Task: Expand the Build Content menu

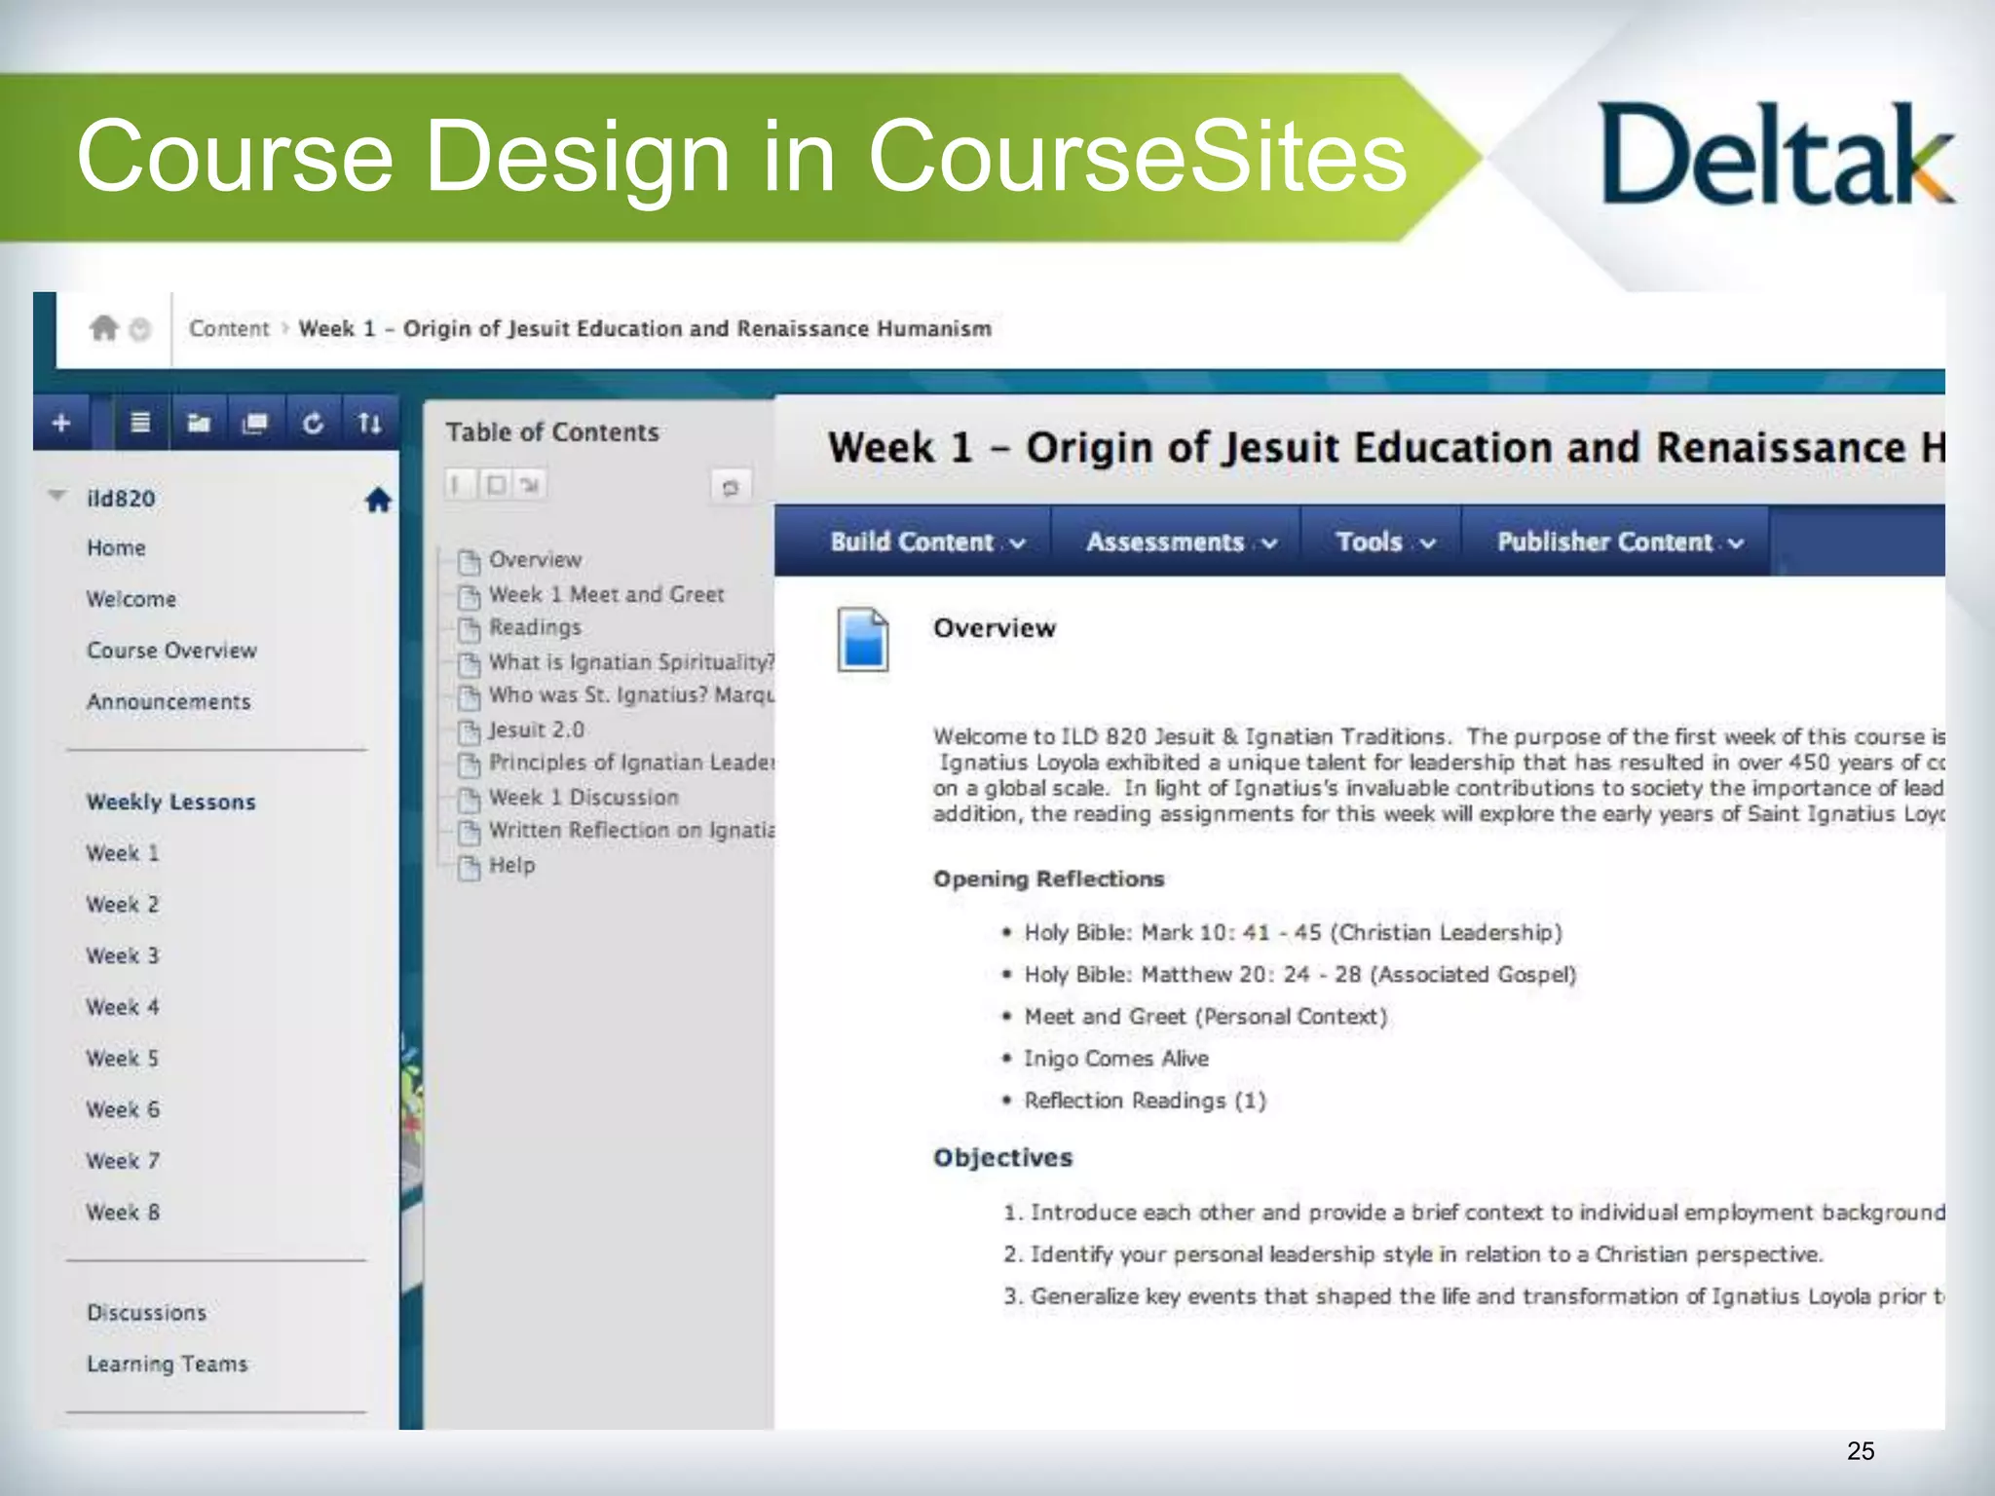Action: pos(927,542)
